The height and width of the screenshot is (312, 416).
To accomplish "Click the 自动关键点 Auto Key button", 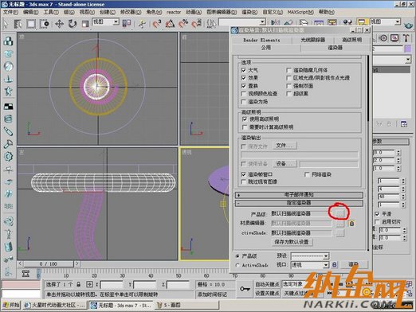I will [267, 284].
